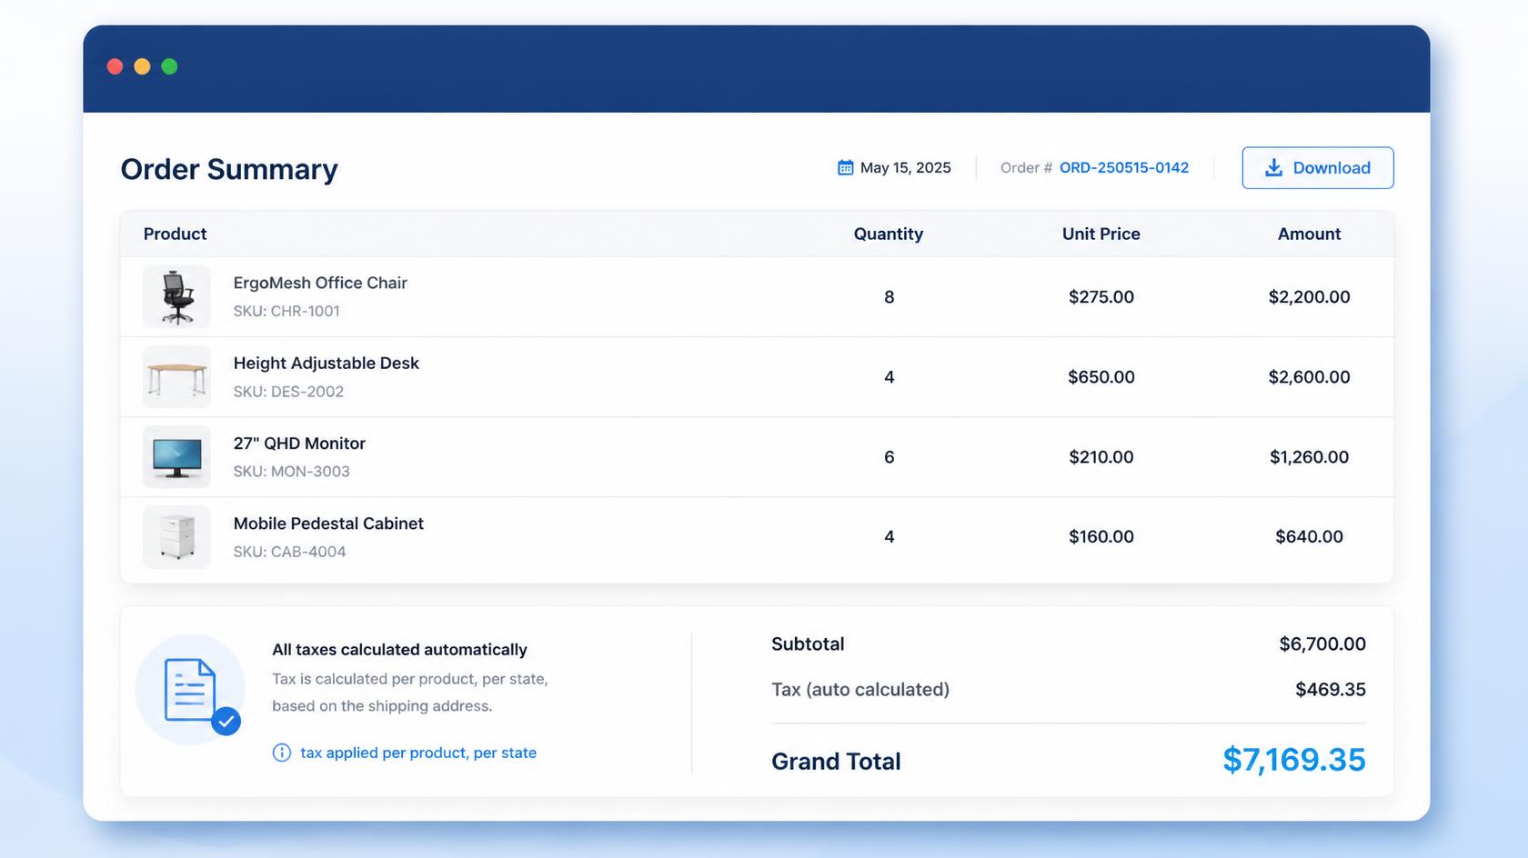Open the Mobile Pedestal Cabinet thumbnail
This screenshot has height=858, width=1528.
pos(177,536)
